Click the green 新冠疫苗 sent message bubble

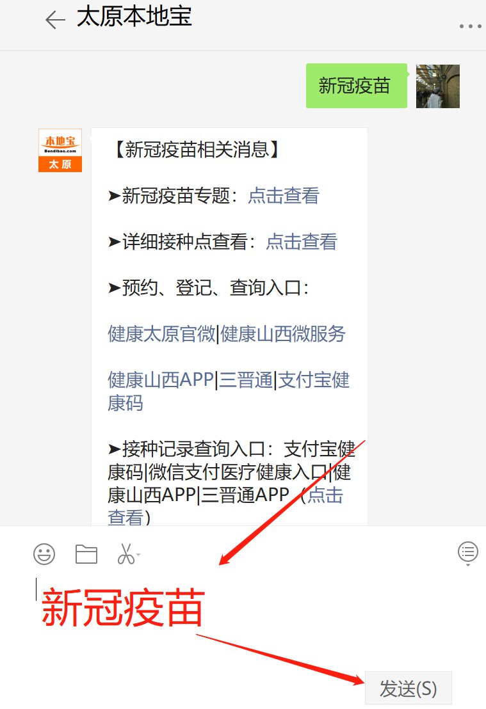pos(356,86)
